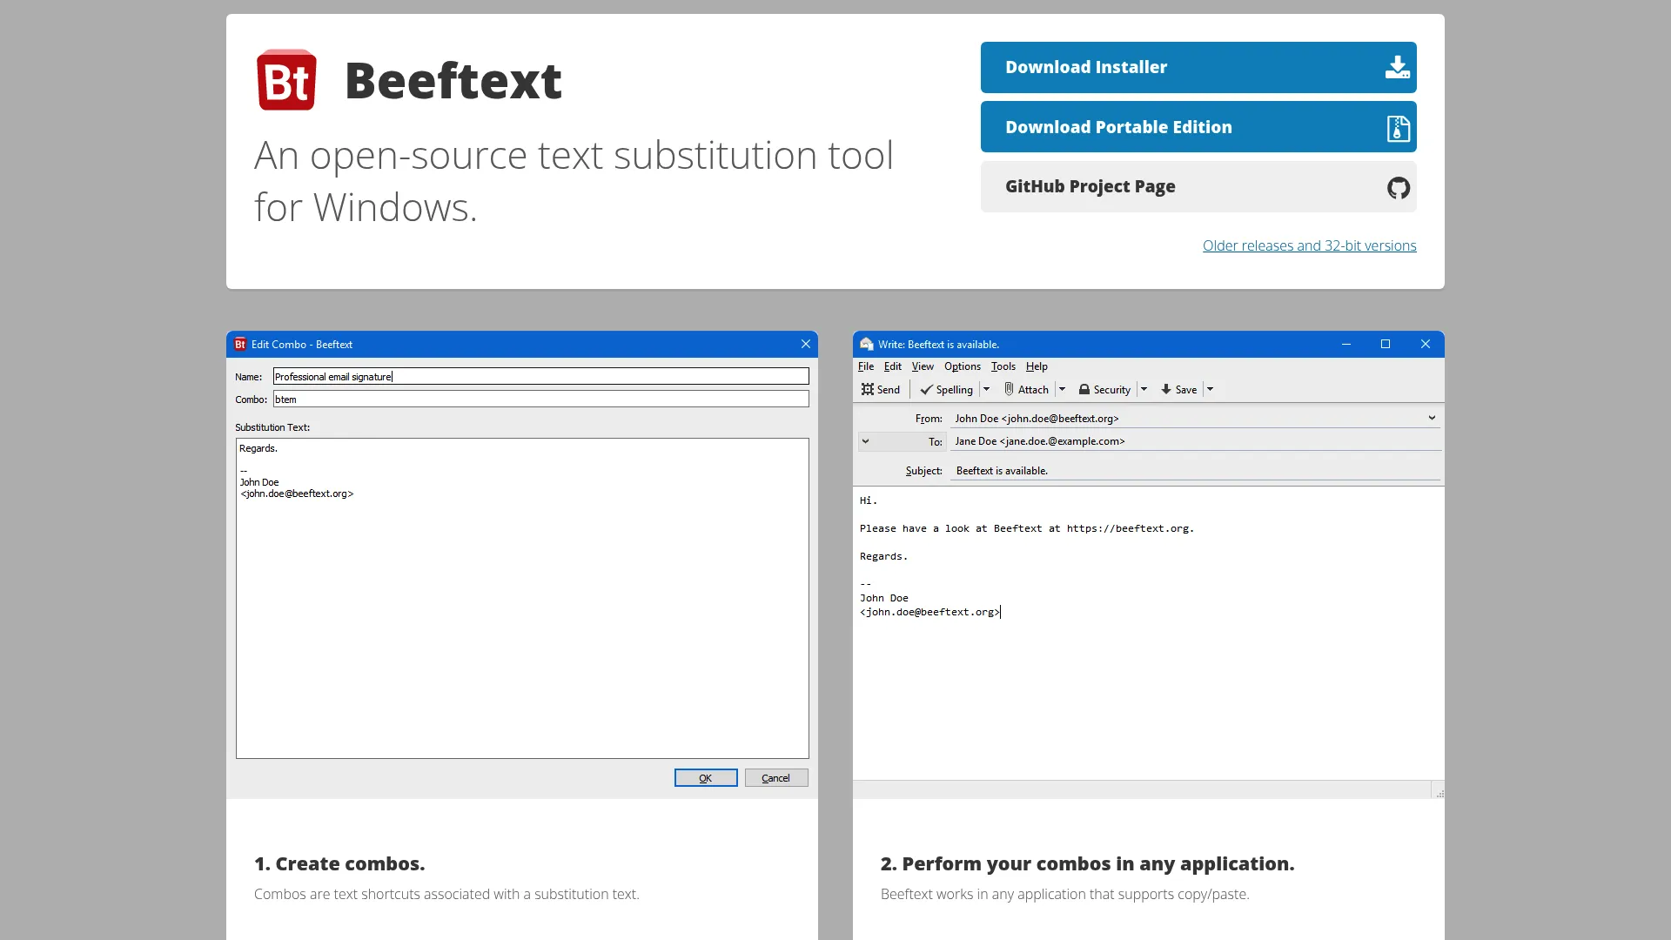Click the Name input field

(x=541, y=376)
